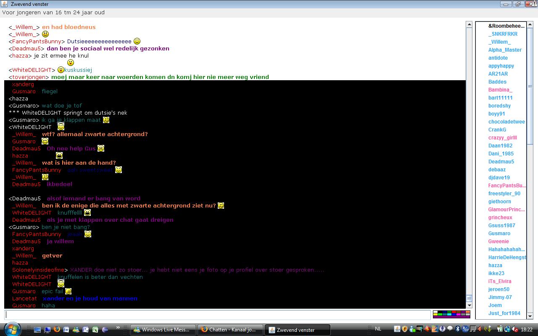The height and width of the screenshot is (336, 538).
Task: Click the user list scrollbar thumb
Action: (530, 86)
